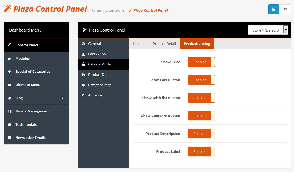The width and height of the screenshot is (294, 172).
Task: Click the Show Price label
Action: coord(171,62)
